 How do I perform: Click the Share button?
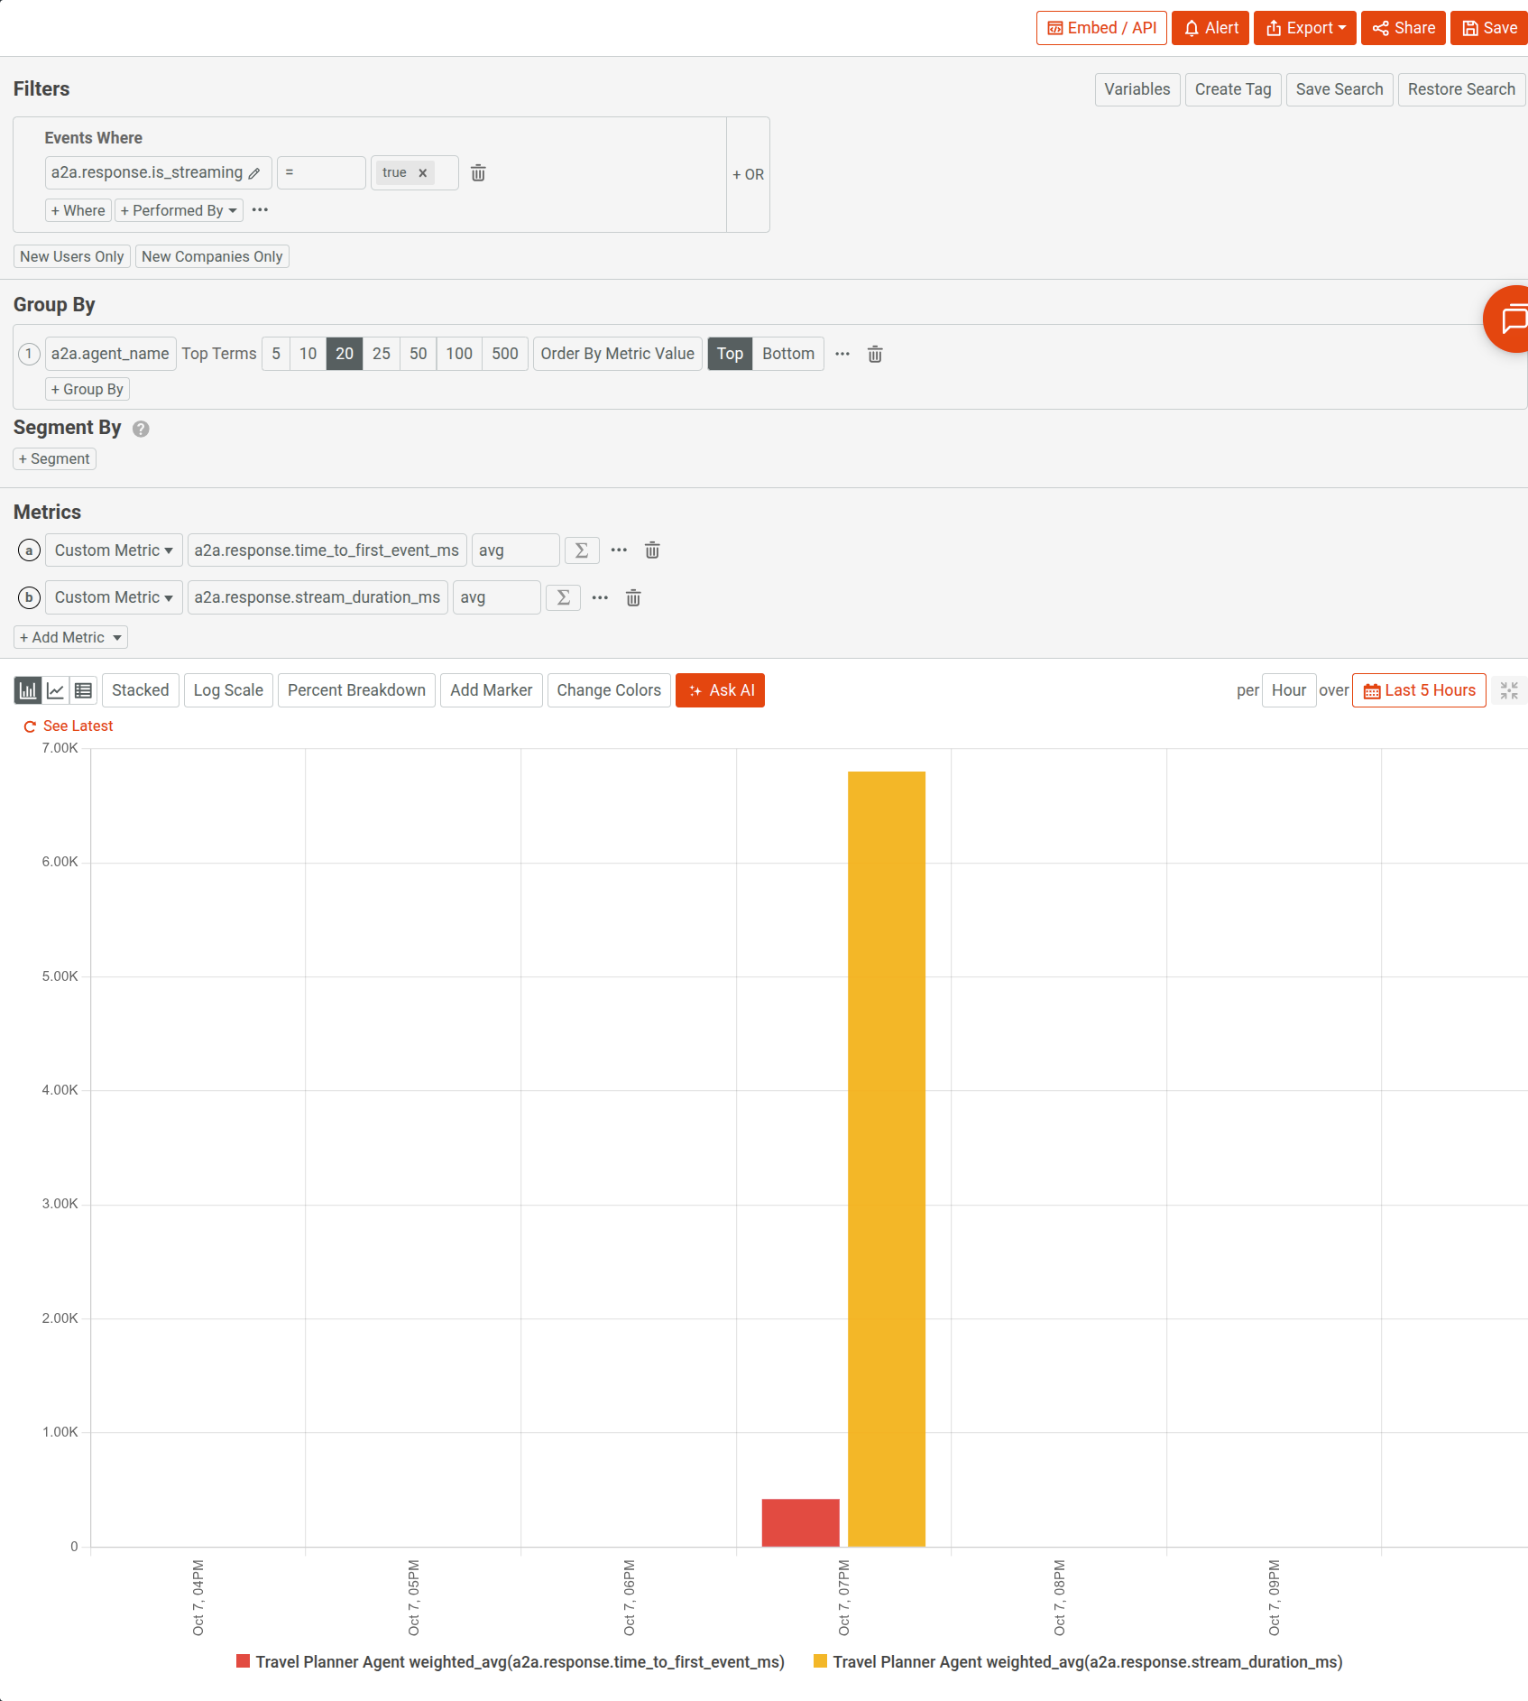coord(1404,28)
